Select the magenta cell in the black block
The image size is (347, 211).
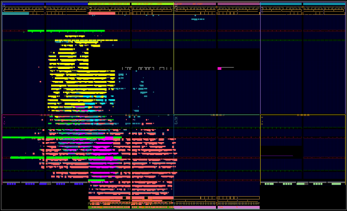coord(219,68)
